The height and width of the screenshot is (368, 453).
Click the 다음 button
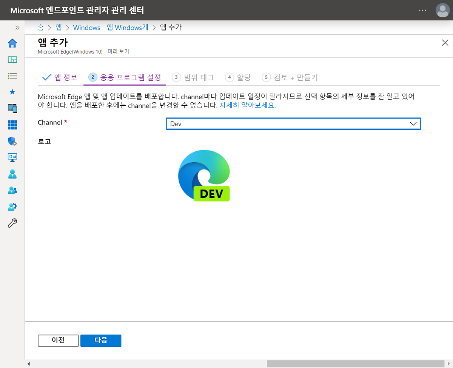point(101,340)
